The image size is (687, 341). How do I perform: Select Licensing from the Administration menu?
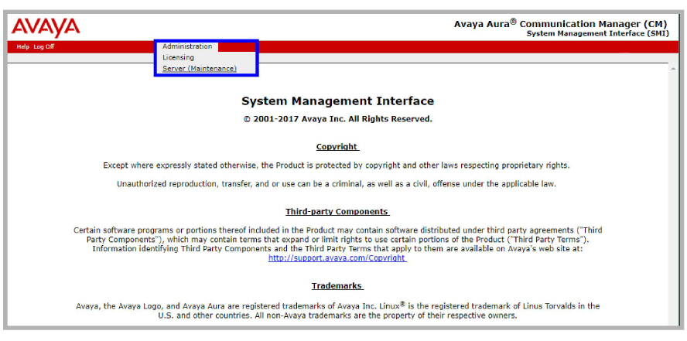click(x=178, y=57)
